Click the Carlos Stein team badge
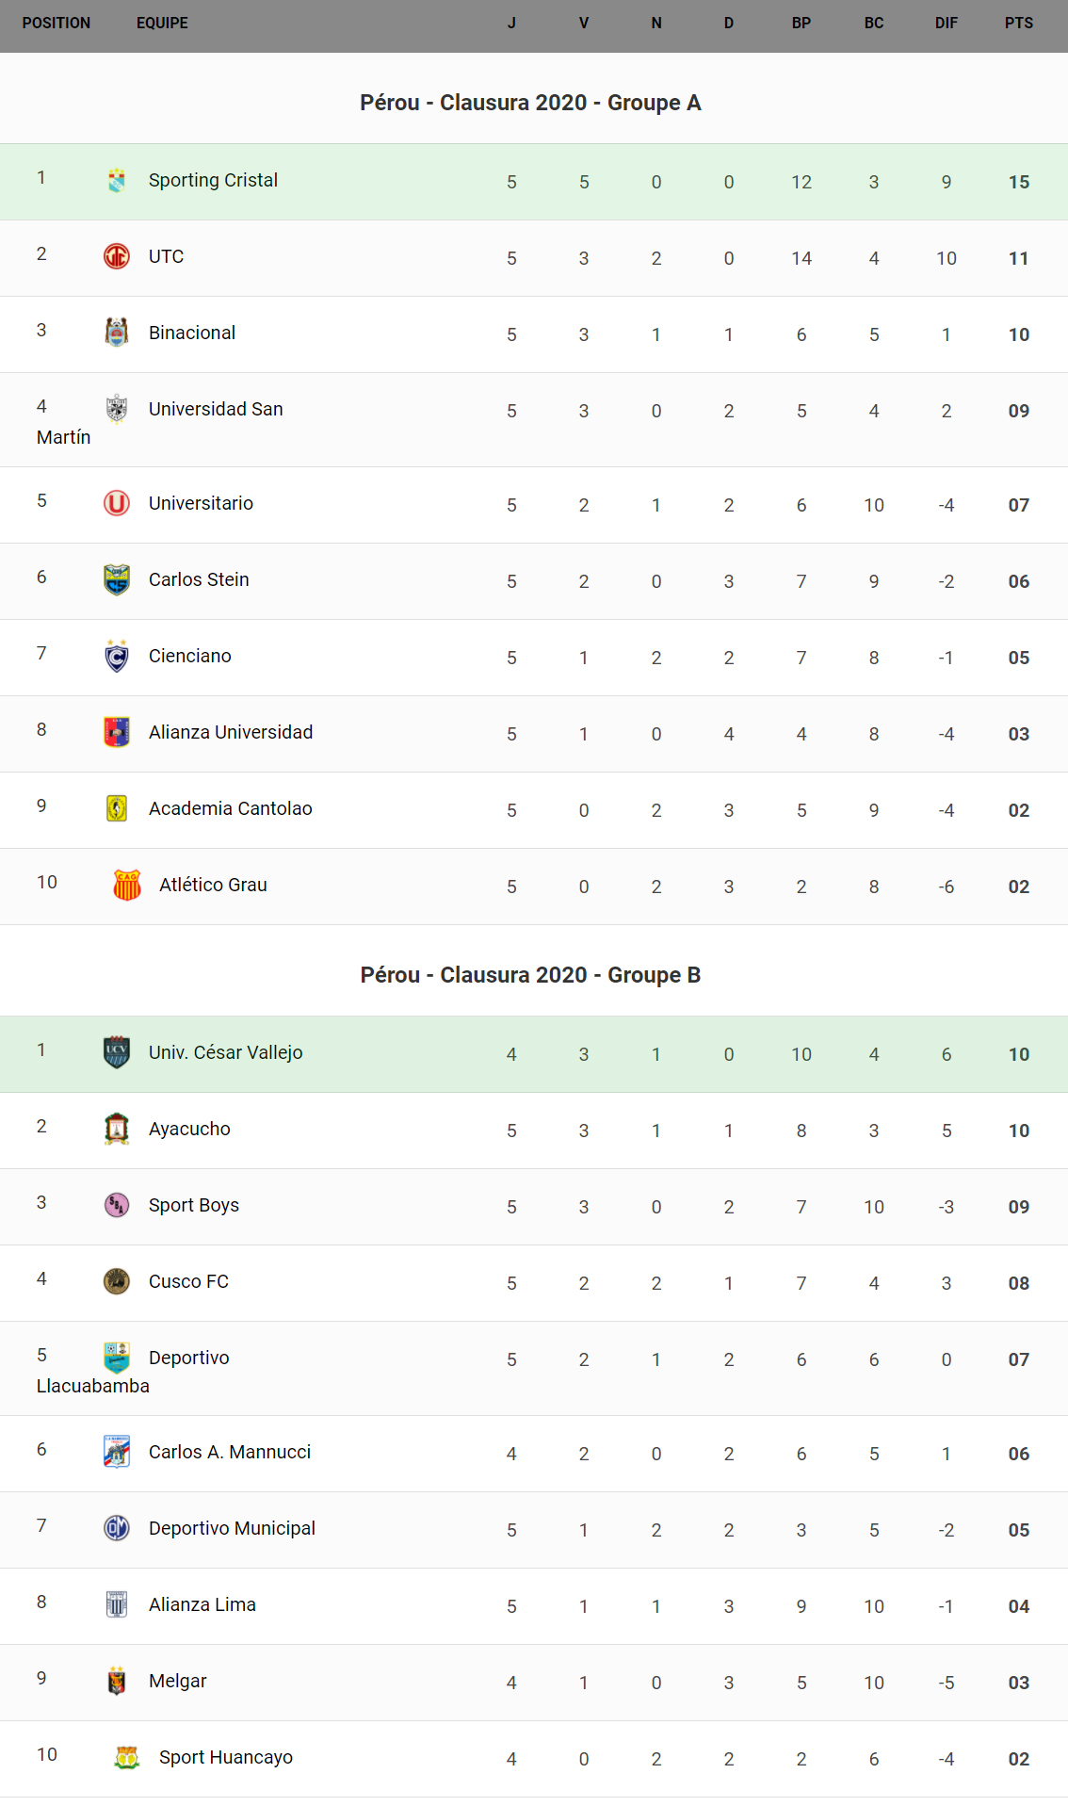The height and width of the screenshot is (1806, 1068). 117,579
